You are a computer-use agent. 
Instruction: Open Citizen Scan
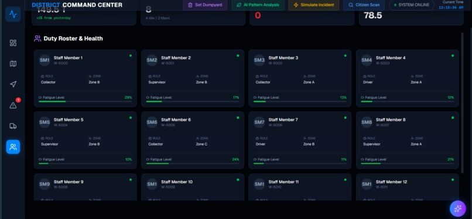coord(364,5)
